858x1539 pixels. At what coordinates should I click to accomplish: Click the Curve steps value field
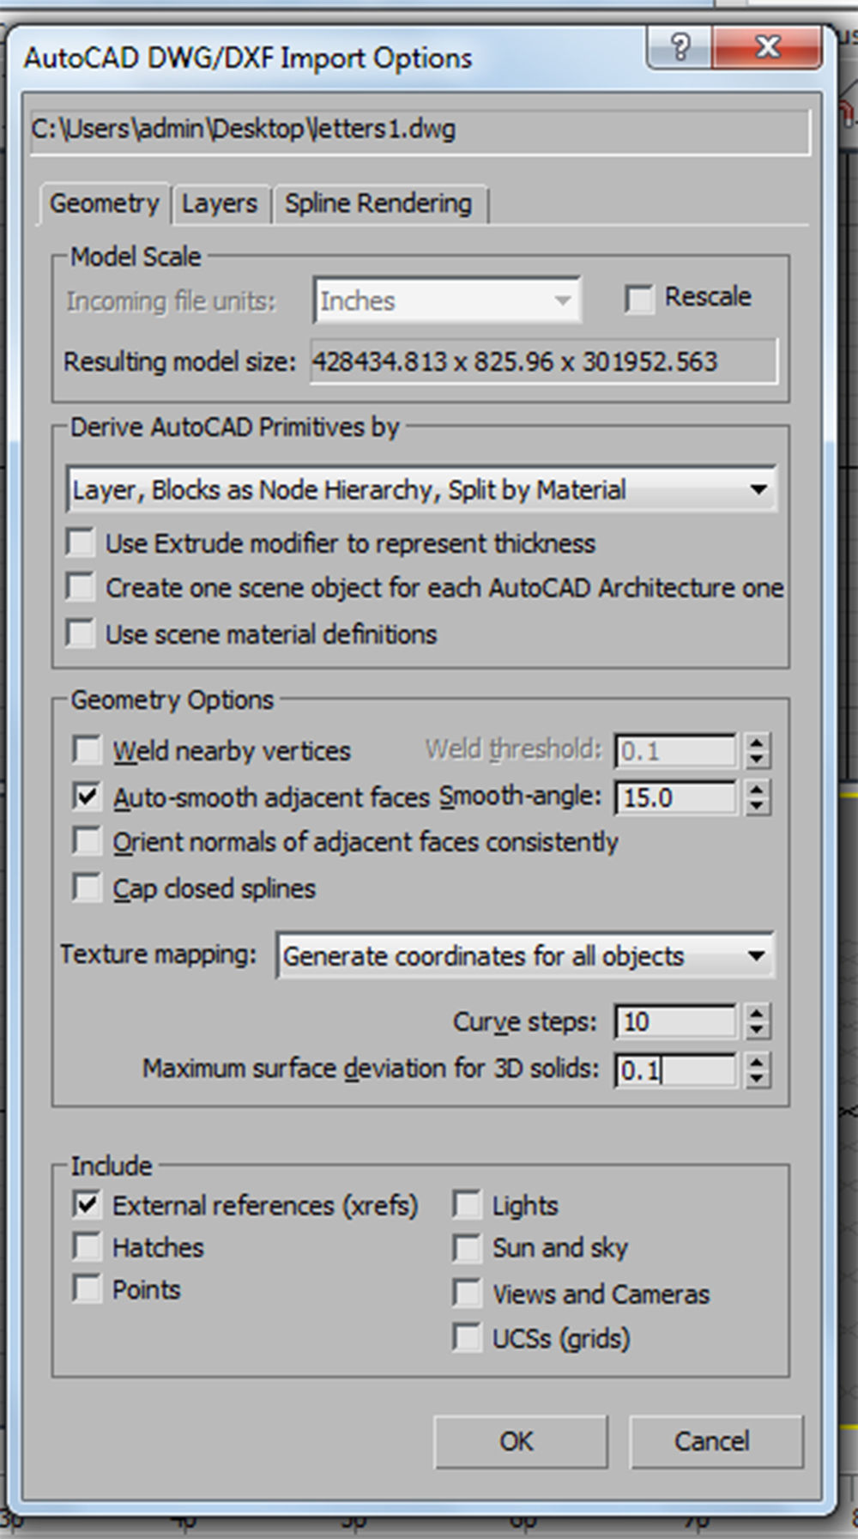point(675,1021)
